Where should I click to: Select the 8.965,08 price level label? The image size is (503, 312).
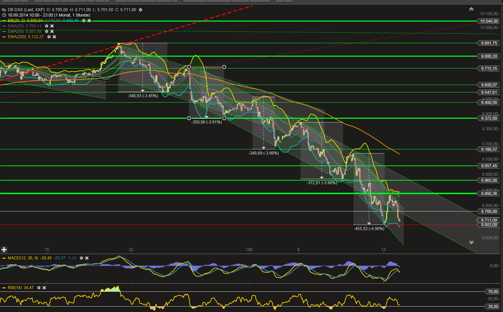488,180
